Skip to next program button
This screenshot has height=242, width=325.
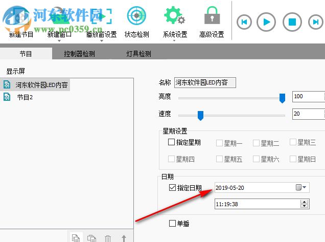pos(316,22)
